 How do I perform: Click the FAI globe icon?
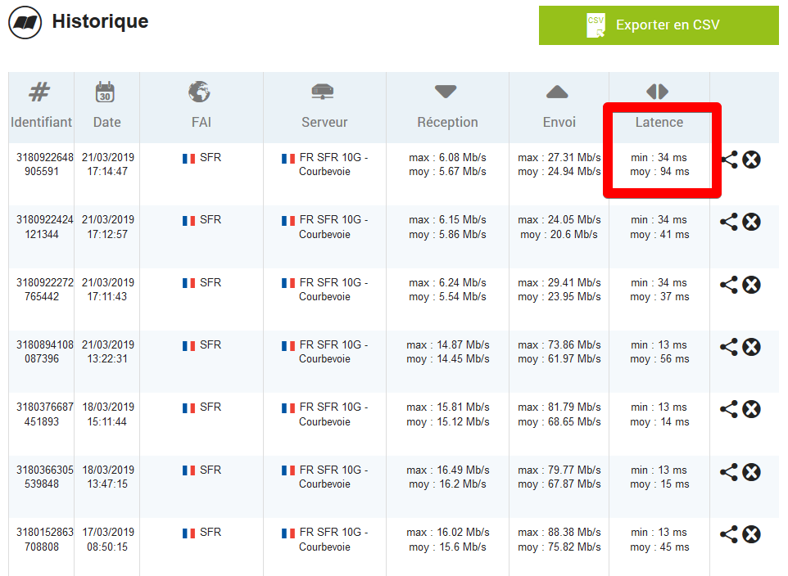[x=199, y=92]
